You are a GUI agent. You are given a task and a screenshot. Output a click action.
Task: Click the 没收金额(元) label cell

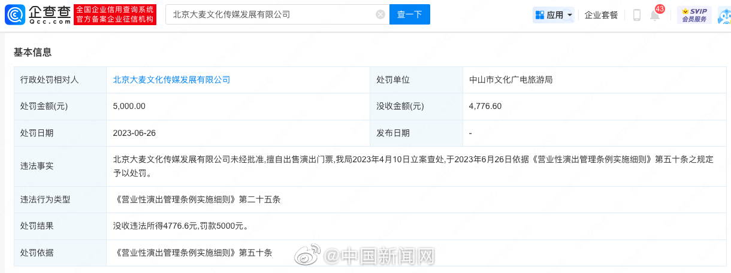pos(416,107)
